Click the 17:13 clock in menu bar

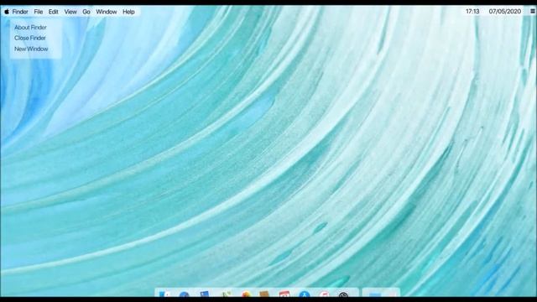point(472,11)
